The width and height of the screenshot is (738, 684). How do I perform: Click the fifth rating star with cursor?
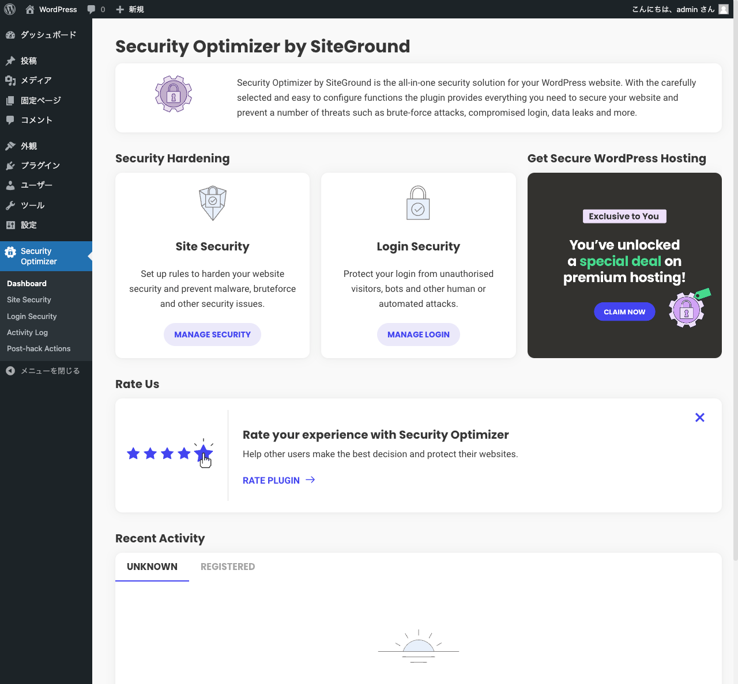pyautogui.click(x=203, y=453)
